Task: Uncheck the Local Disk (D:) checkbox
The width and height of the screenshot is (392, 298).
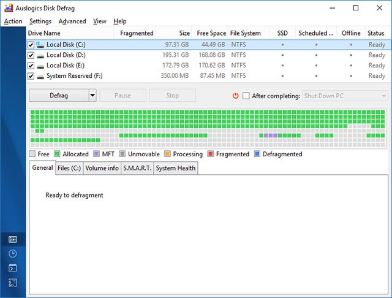Action: [x=31, y=55]
